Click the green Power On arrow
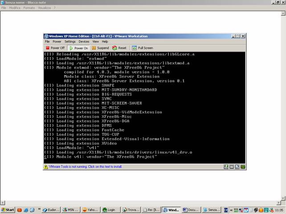Viewport: 286px width, 214px height. click(x=71, y=48)
